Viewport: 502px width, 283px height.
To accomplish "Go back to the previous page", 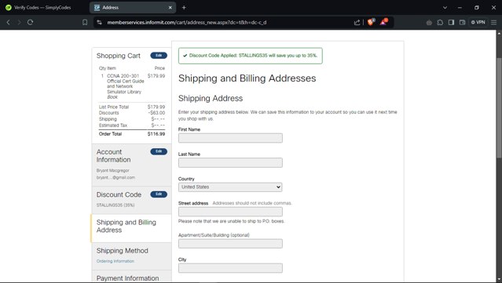I will (x=9, y=23).
